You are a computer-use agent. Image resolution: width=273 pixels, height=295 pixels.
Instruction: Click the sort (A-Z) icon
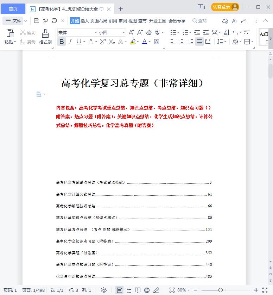(x=227, y=32)
